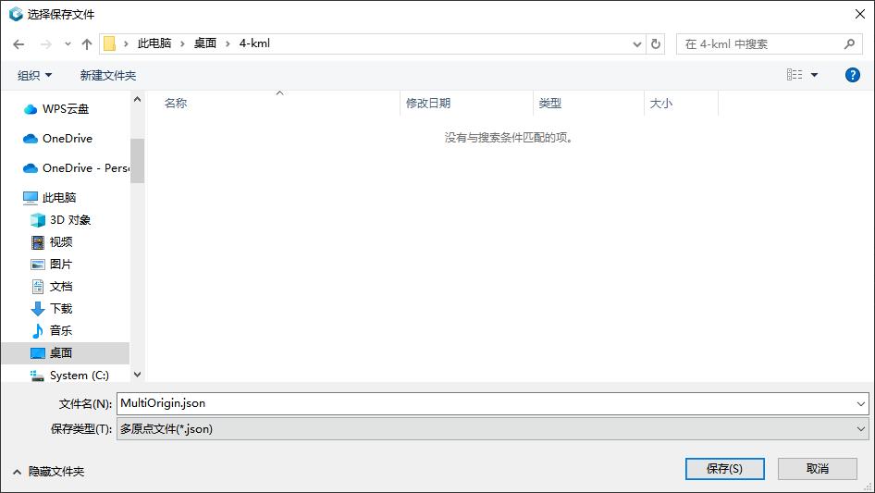Click navigation pane scroll down arrow
The height and width of the screenshot is (493, 875).
(x=137, y=375)
